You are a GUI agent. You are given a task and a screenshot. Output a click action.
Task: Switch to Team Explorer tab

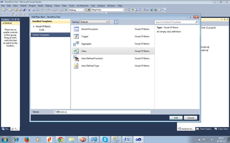(x=204, y=129)
